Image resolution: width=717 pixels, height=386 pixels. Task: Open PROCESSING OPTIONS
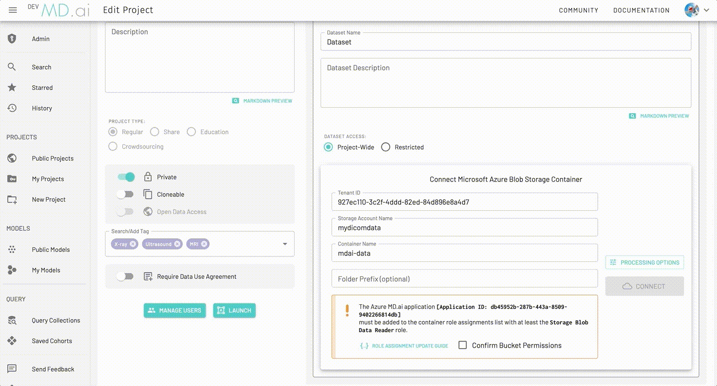pos(645,262)
